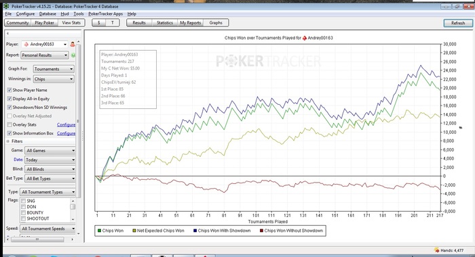Click the blue Chips Won With Showdown marker
Image resolution: width=475 pixels, height=257 pixels.
pyautogui.click(x=195, y=231)
